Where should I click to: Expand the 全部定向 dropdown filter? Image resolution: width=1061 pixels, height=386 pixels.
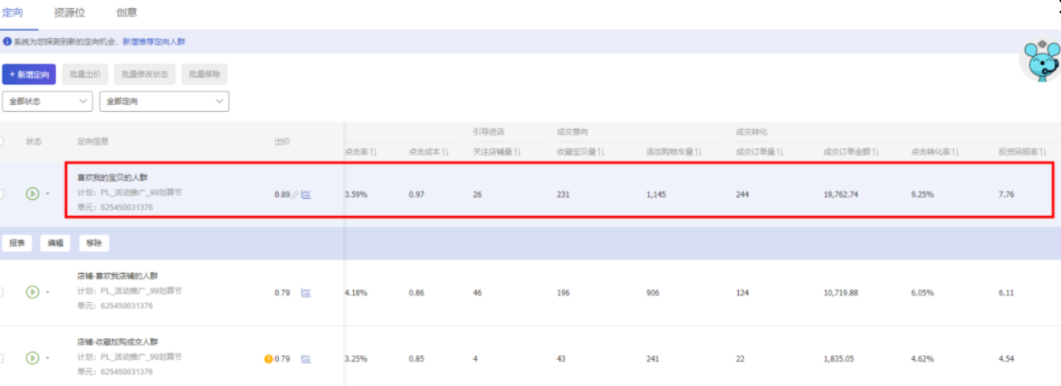point(164,101)
